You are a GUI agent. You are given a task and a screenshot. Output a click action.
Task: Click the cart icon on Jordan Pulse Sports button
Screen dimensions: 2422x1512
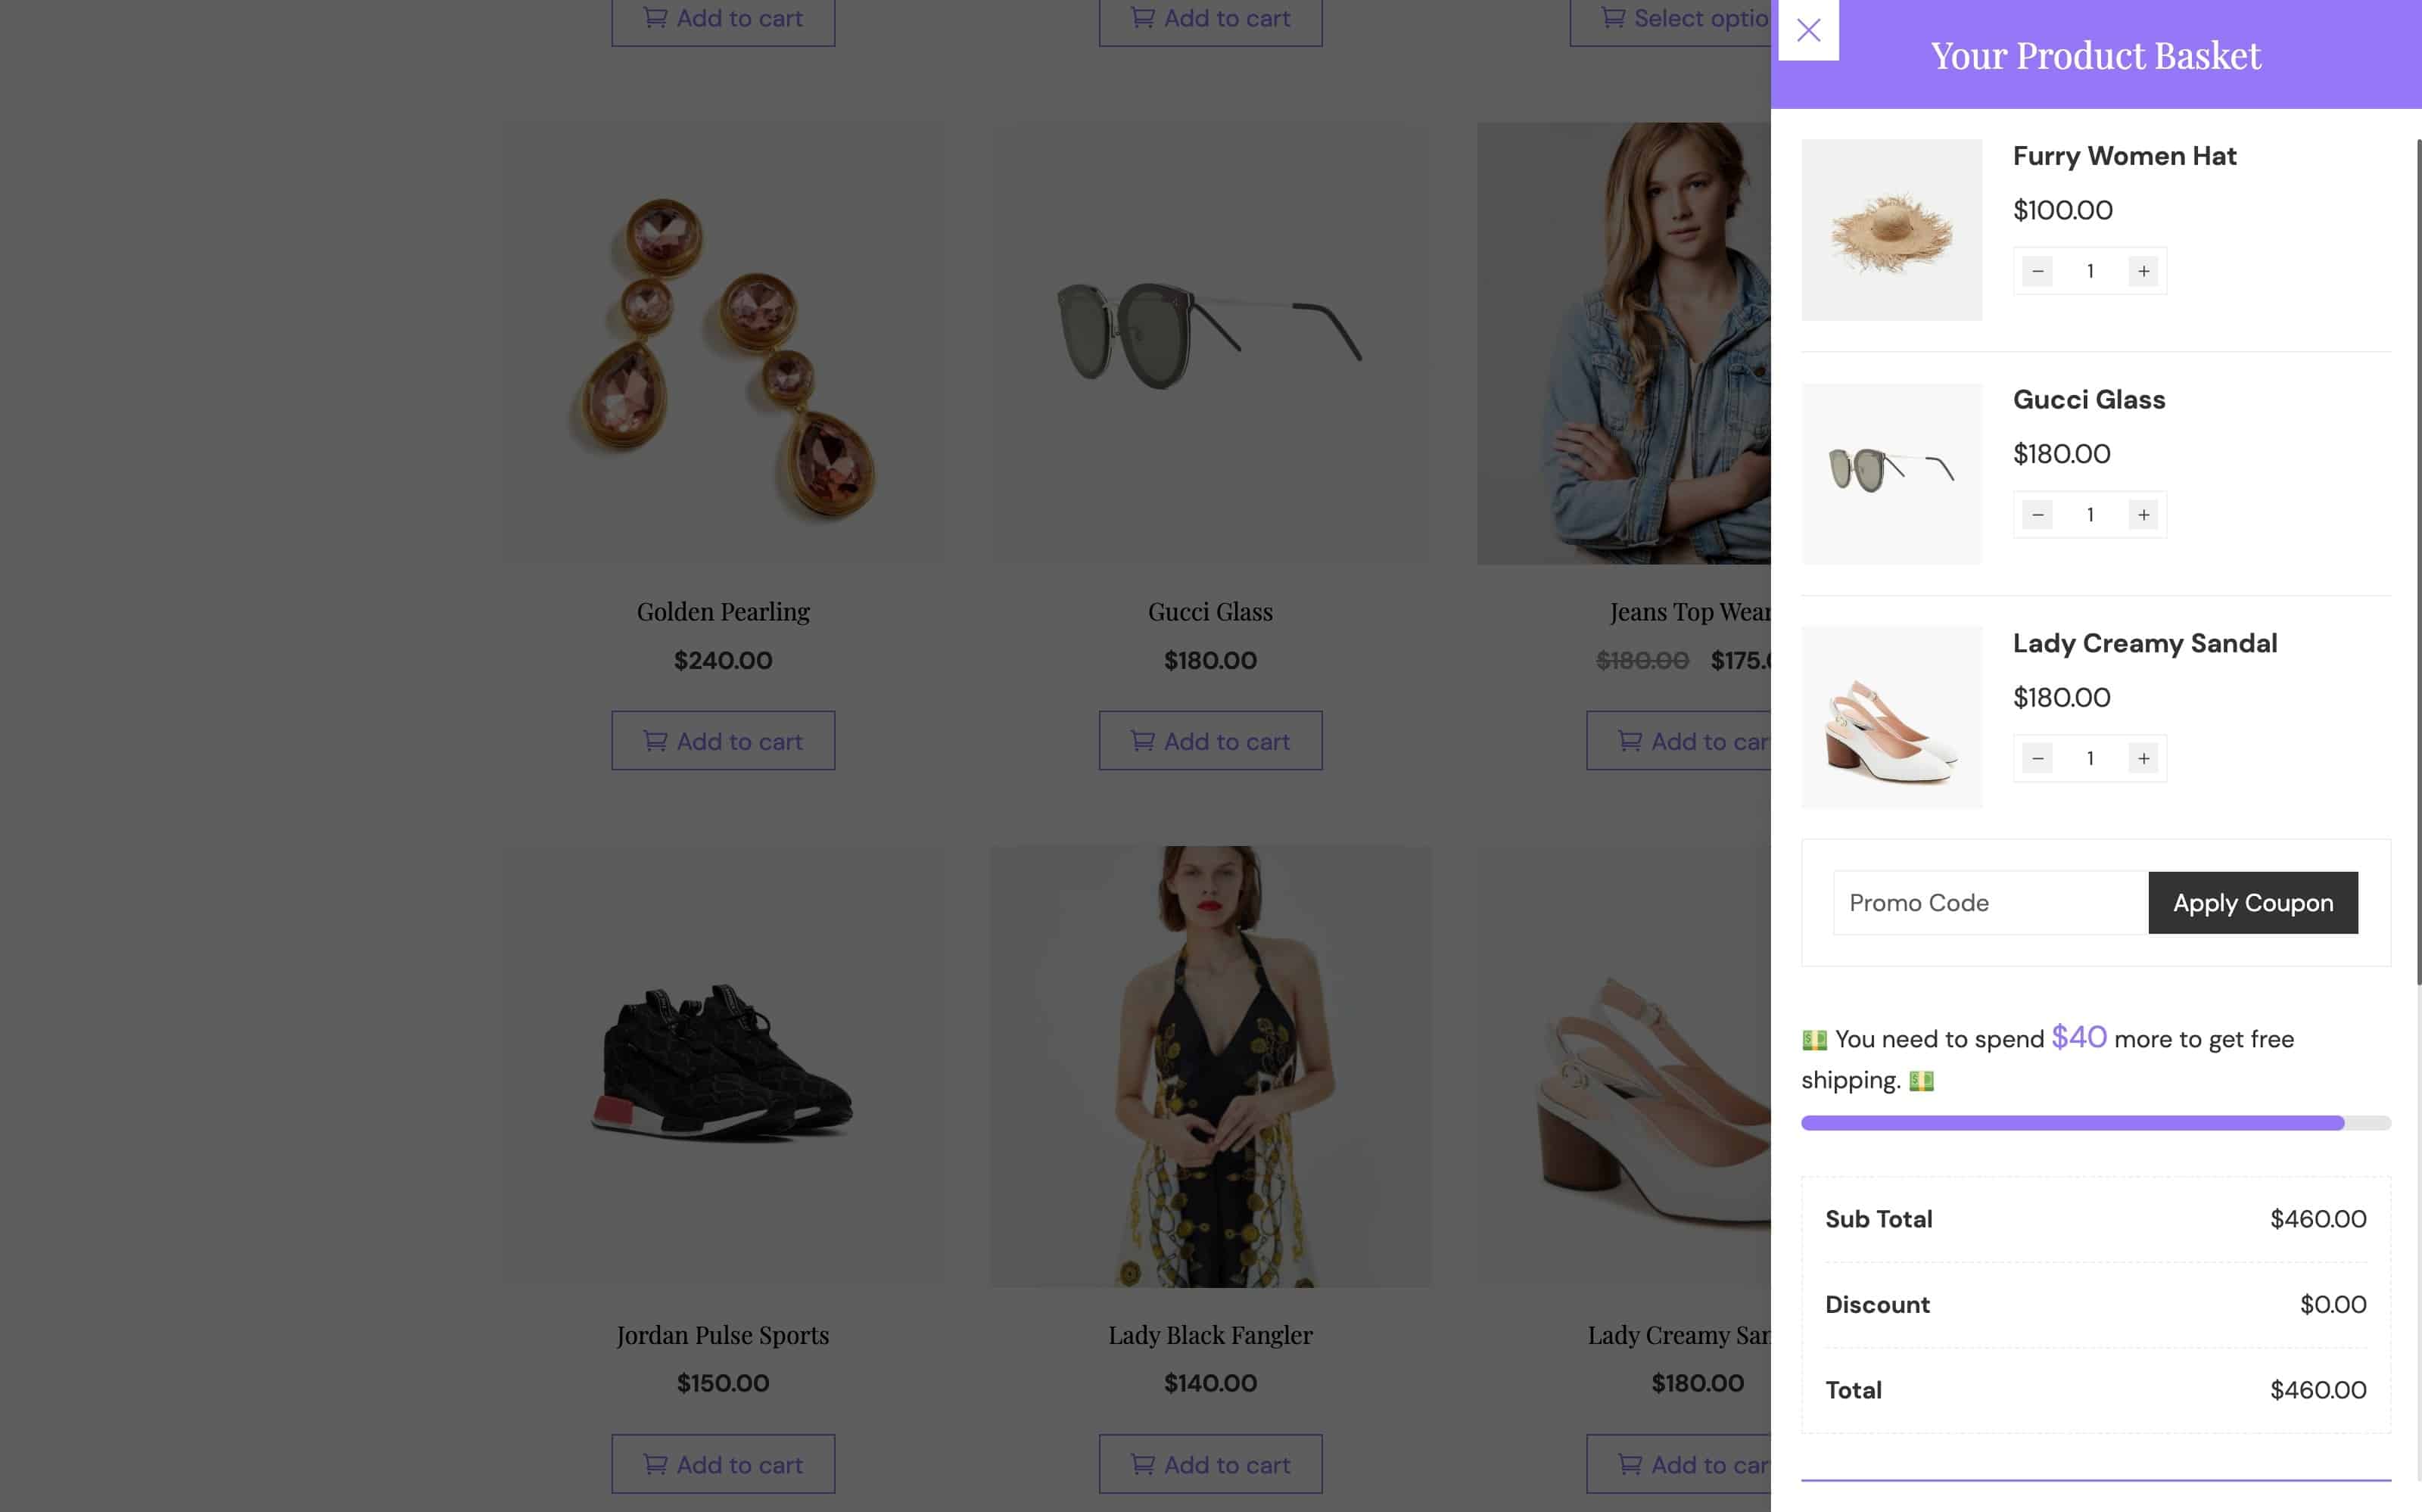tap(656, 1463)
